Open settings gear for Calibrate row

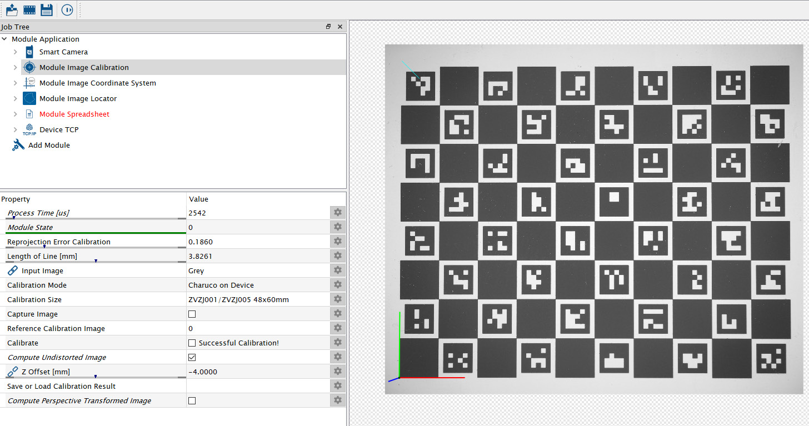coord(337,343)
